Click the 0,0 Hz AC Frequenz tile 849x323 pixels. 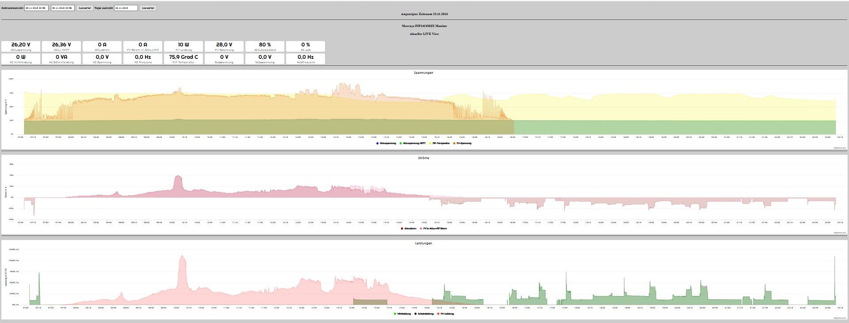point(143,59)
